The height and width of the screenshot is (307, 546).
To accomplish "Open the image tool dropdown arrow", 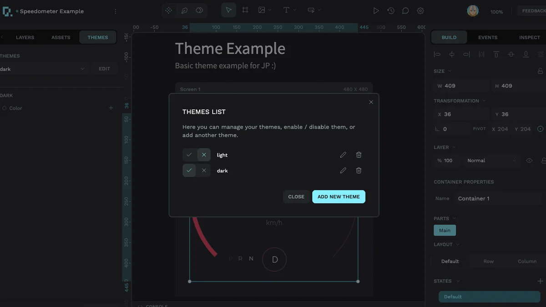I will point(270,10).
